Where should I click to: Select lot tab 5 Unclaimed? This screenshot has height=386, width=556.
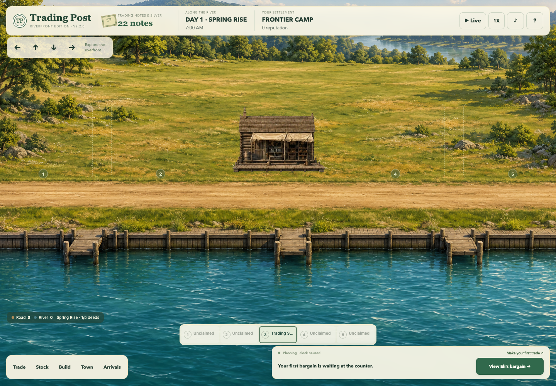pyautogui.click(x=355, y=335)
